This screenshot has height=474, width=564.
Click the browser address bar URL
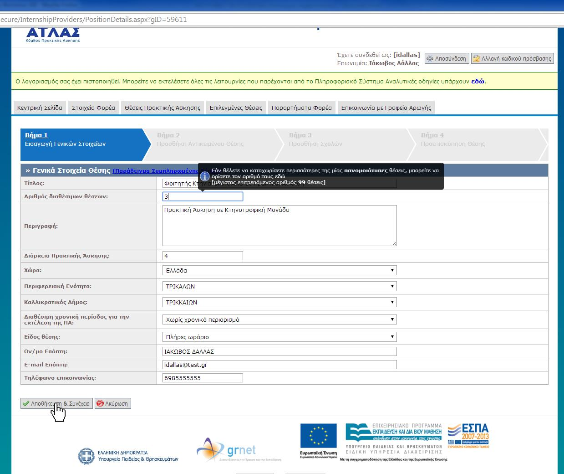(x=93, y=20)
